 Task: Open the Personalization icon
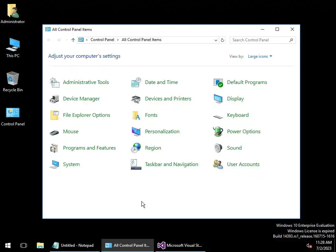(x=136, y=132)
